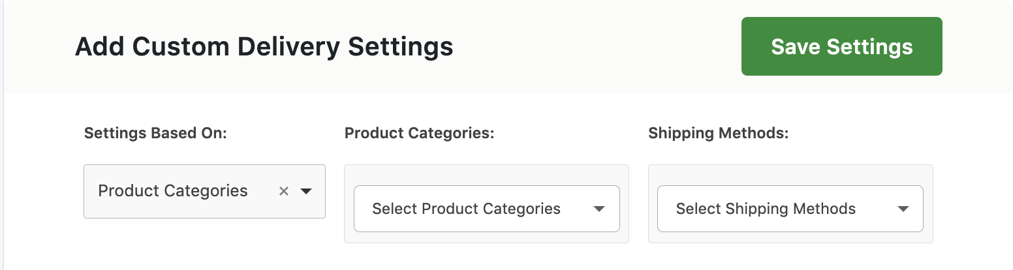Expand the Select Shipping Methods dropdown
Screen dimensions: 1013x270
[790, 209]
